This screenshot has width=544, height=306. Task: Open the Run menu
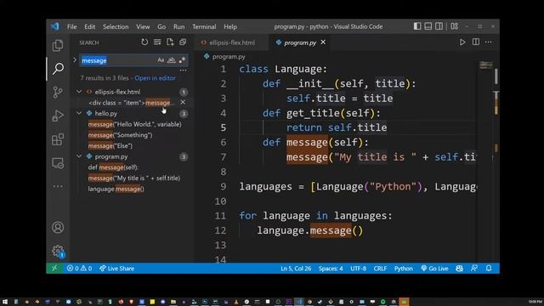click(x=179, y=26)
